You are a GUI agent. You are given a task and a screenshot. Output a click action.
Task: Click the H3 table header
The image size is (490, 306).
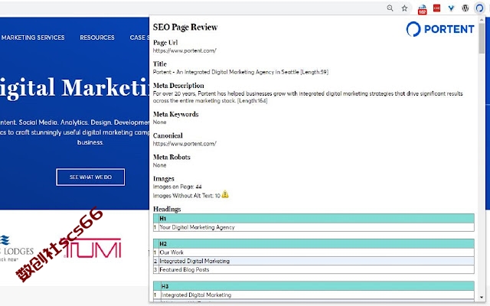(x=314, y=286)
